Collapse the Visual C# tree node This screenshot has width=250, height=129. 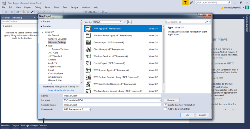pos(43,32)
